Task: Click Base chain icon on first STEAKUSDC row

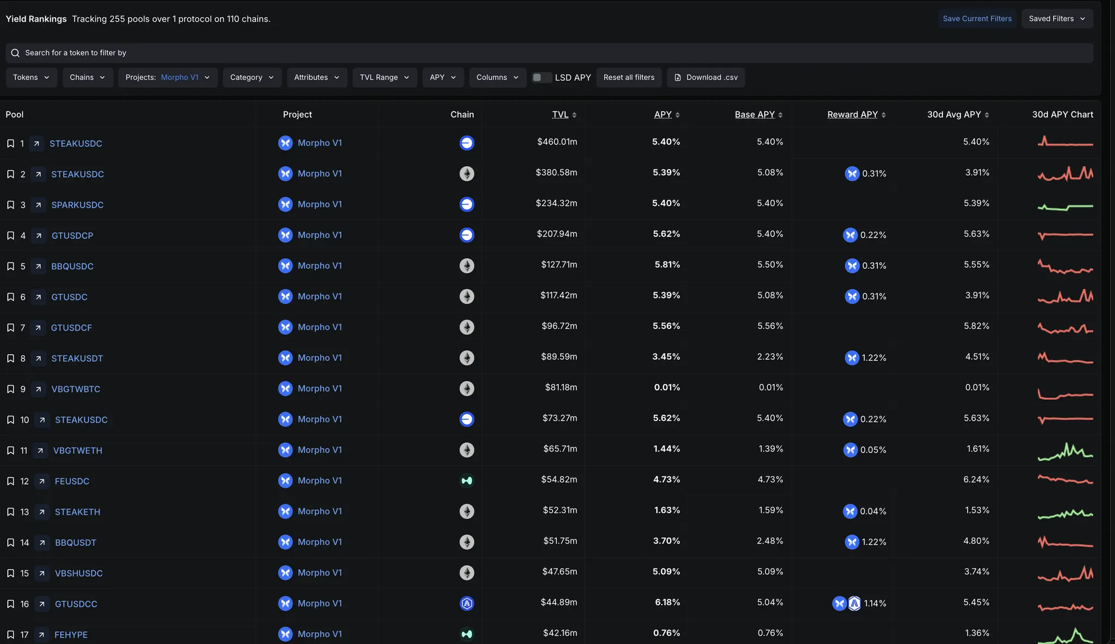Action: pos(467,143)
